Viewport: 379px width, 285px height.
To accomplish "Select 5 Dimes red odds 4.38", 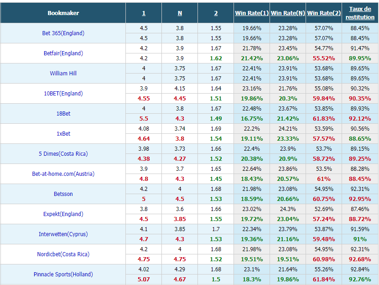I will [x=144, y=159].
